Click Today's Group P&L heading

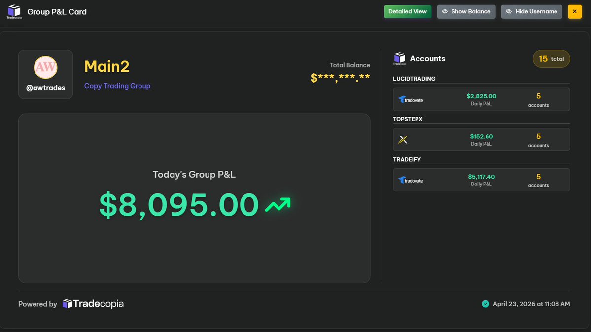(x=194, y=174)
